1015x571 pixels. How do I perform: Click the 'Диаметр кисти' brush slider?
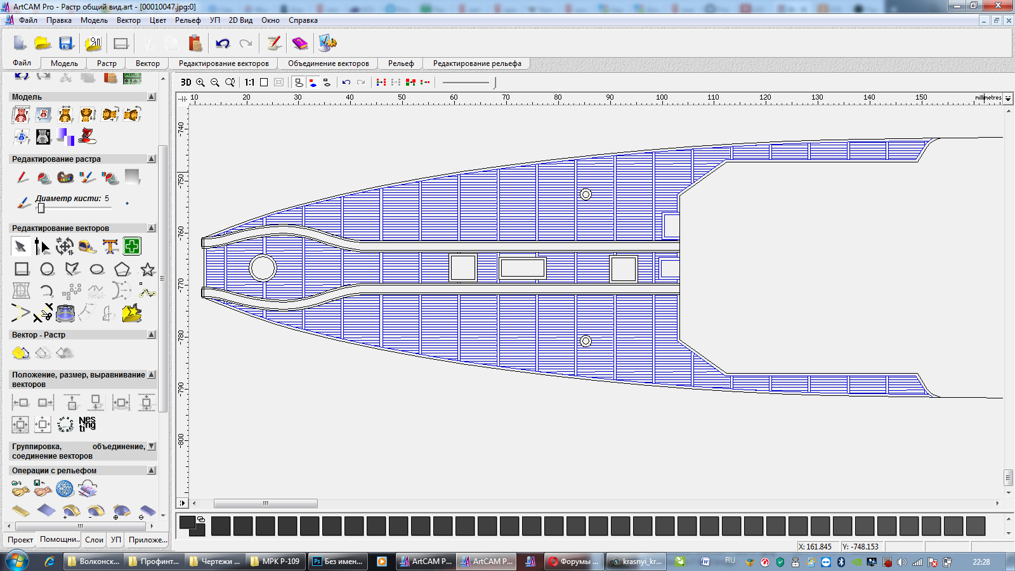pos(41,208)
